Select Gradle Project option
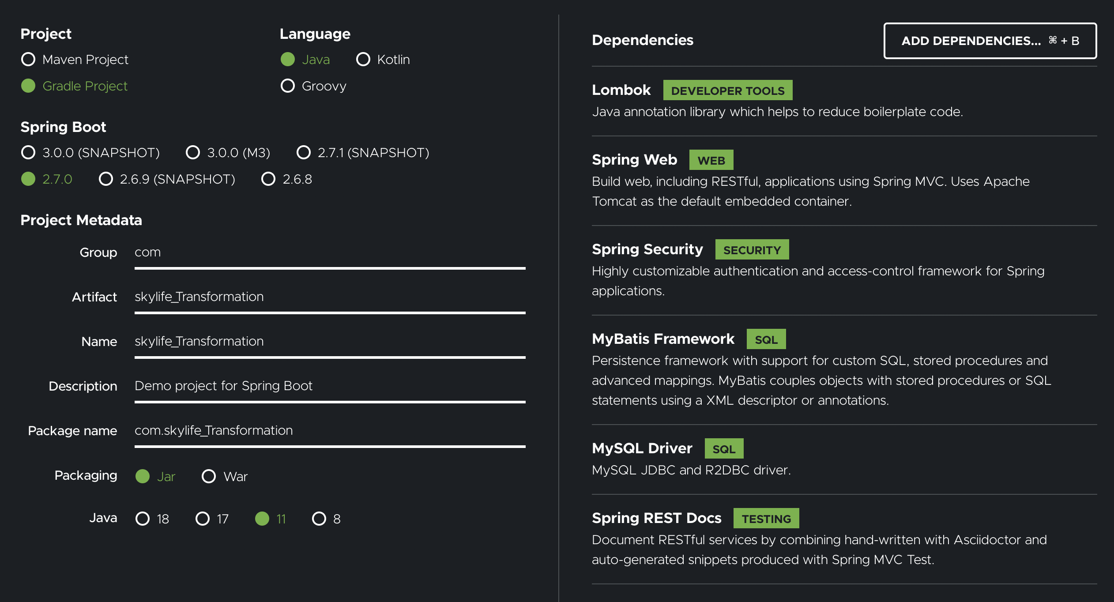Screen dimensions: 1114x602 tap(28, 86)
